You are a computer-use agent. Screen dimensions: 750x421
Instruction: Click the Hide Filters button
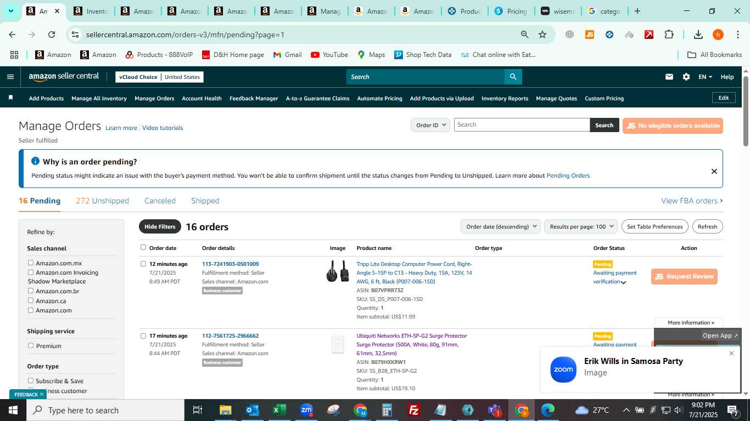pyautogui.click(x=160, y=226)
